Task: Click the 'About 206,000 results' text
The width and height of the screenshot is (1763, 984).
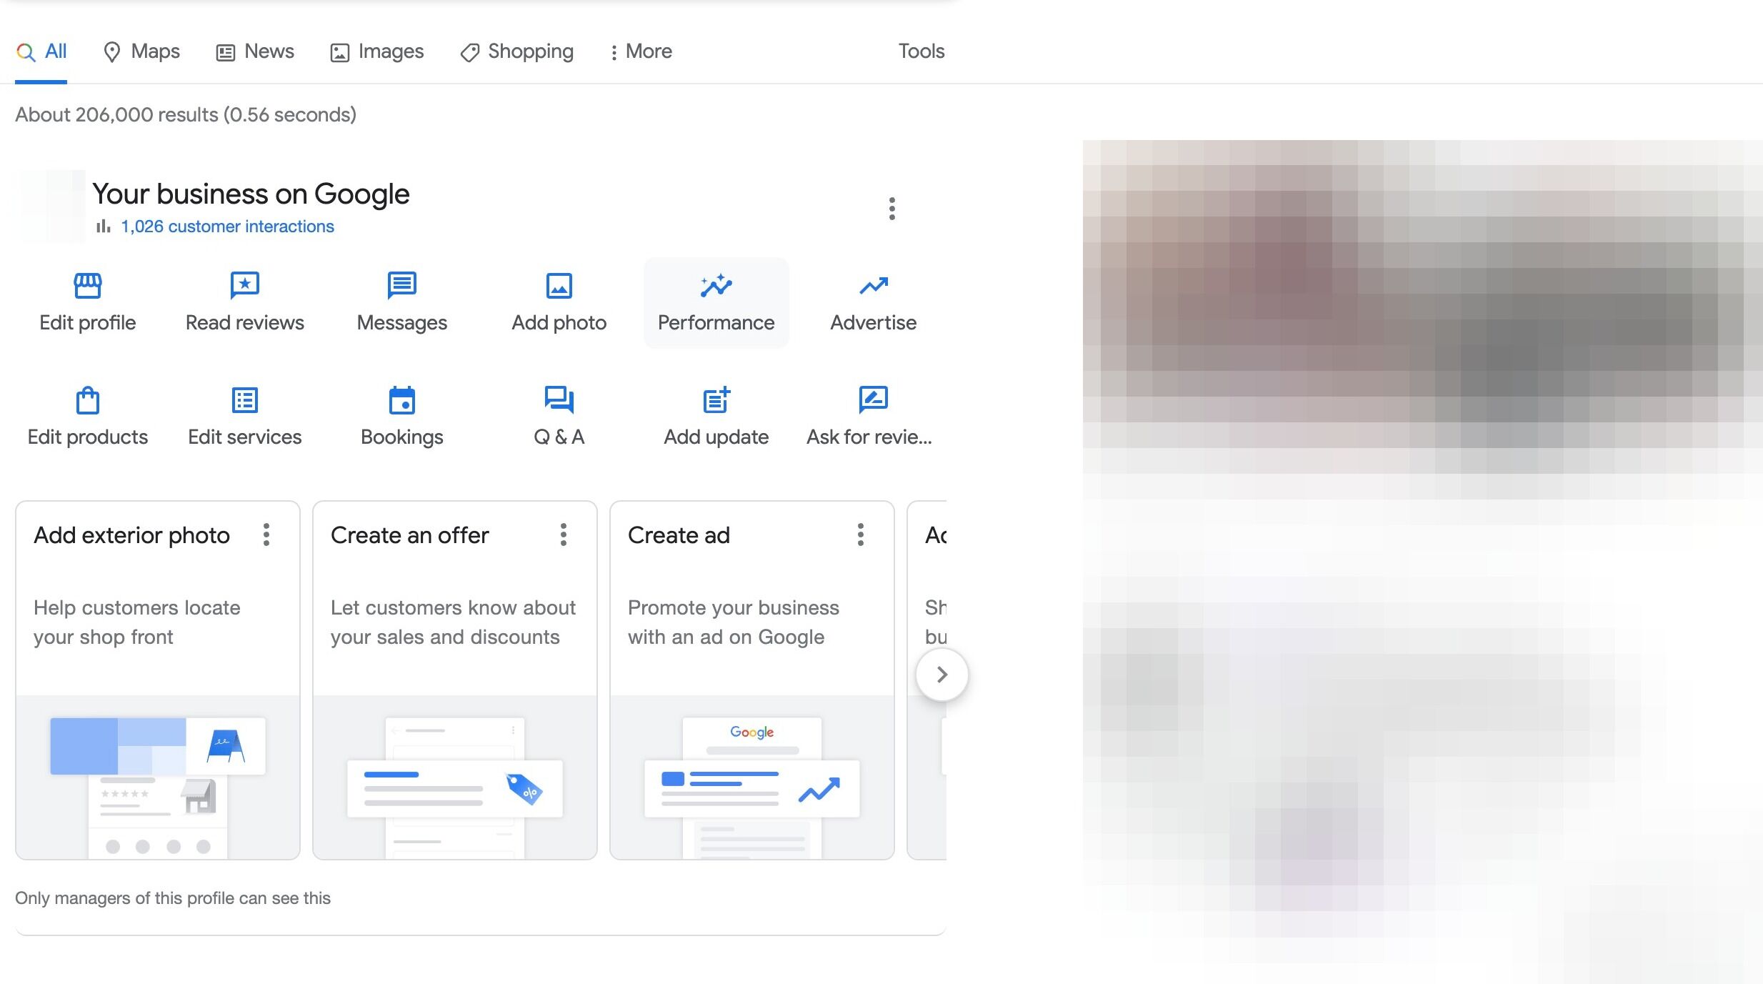Action: (x=186, y=115)
